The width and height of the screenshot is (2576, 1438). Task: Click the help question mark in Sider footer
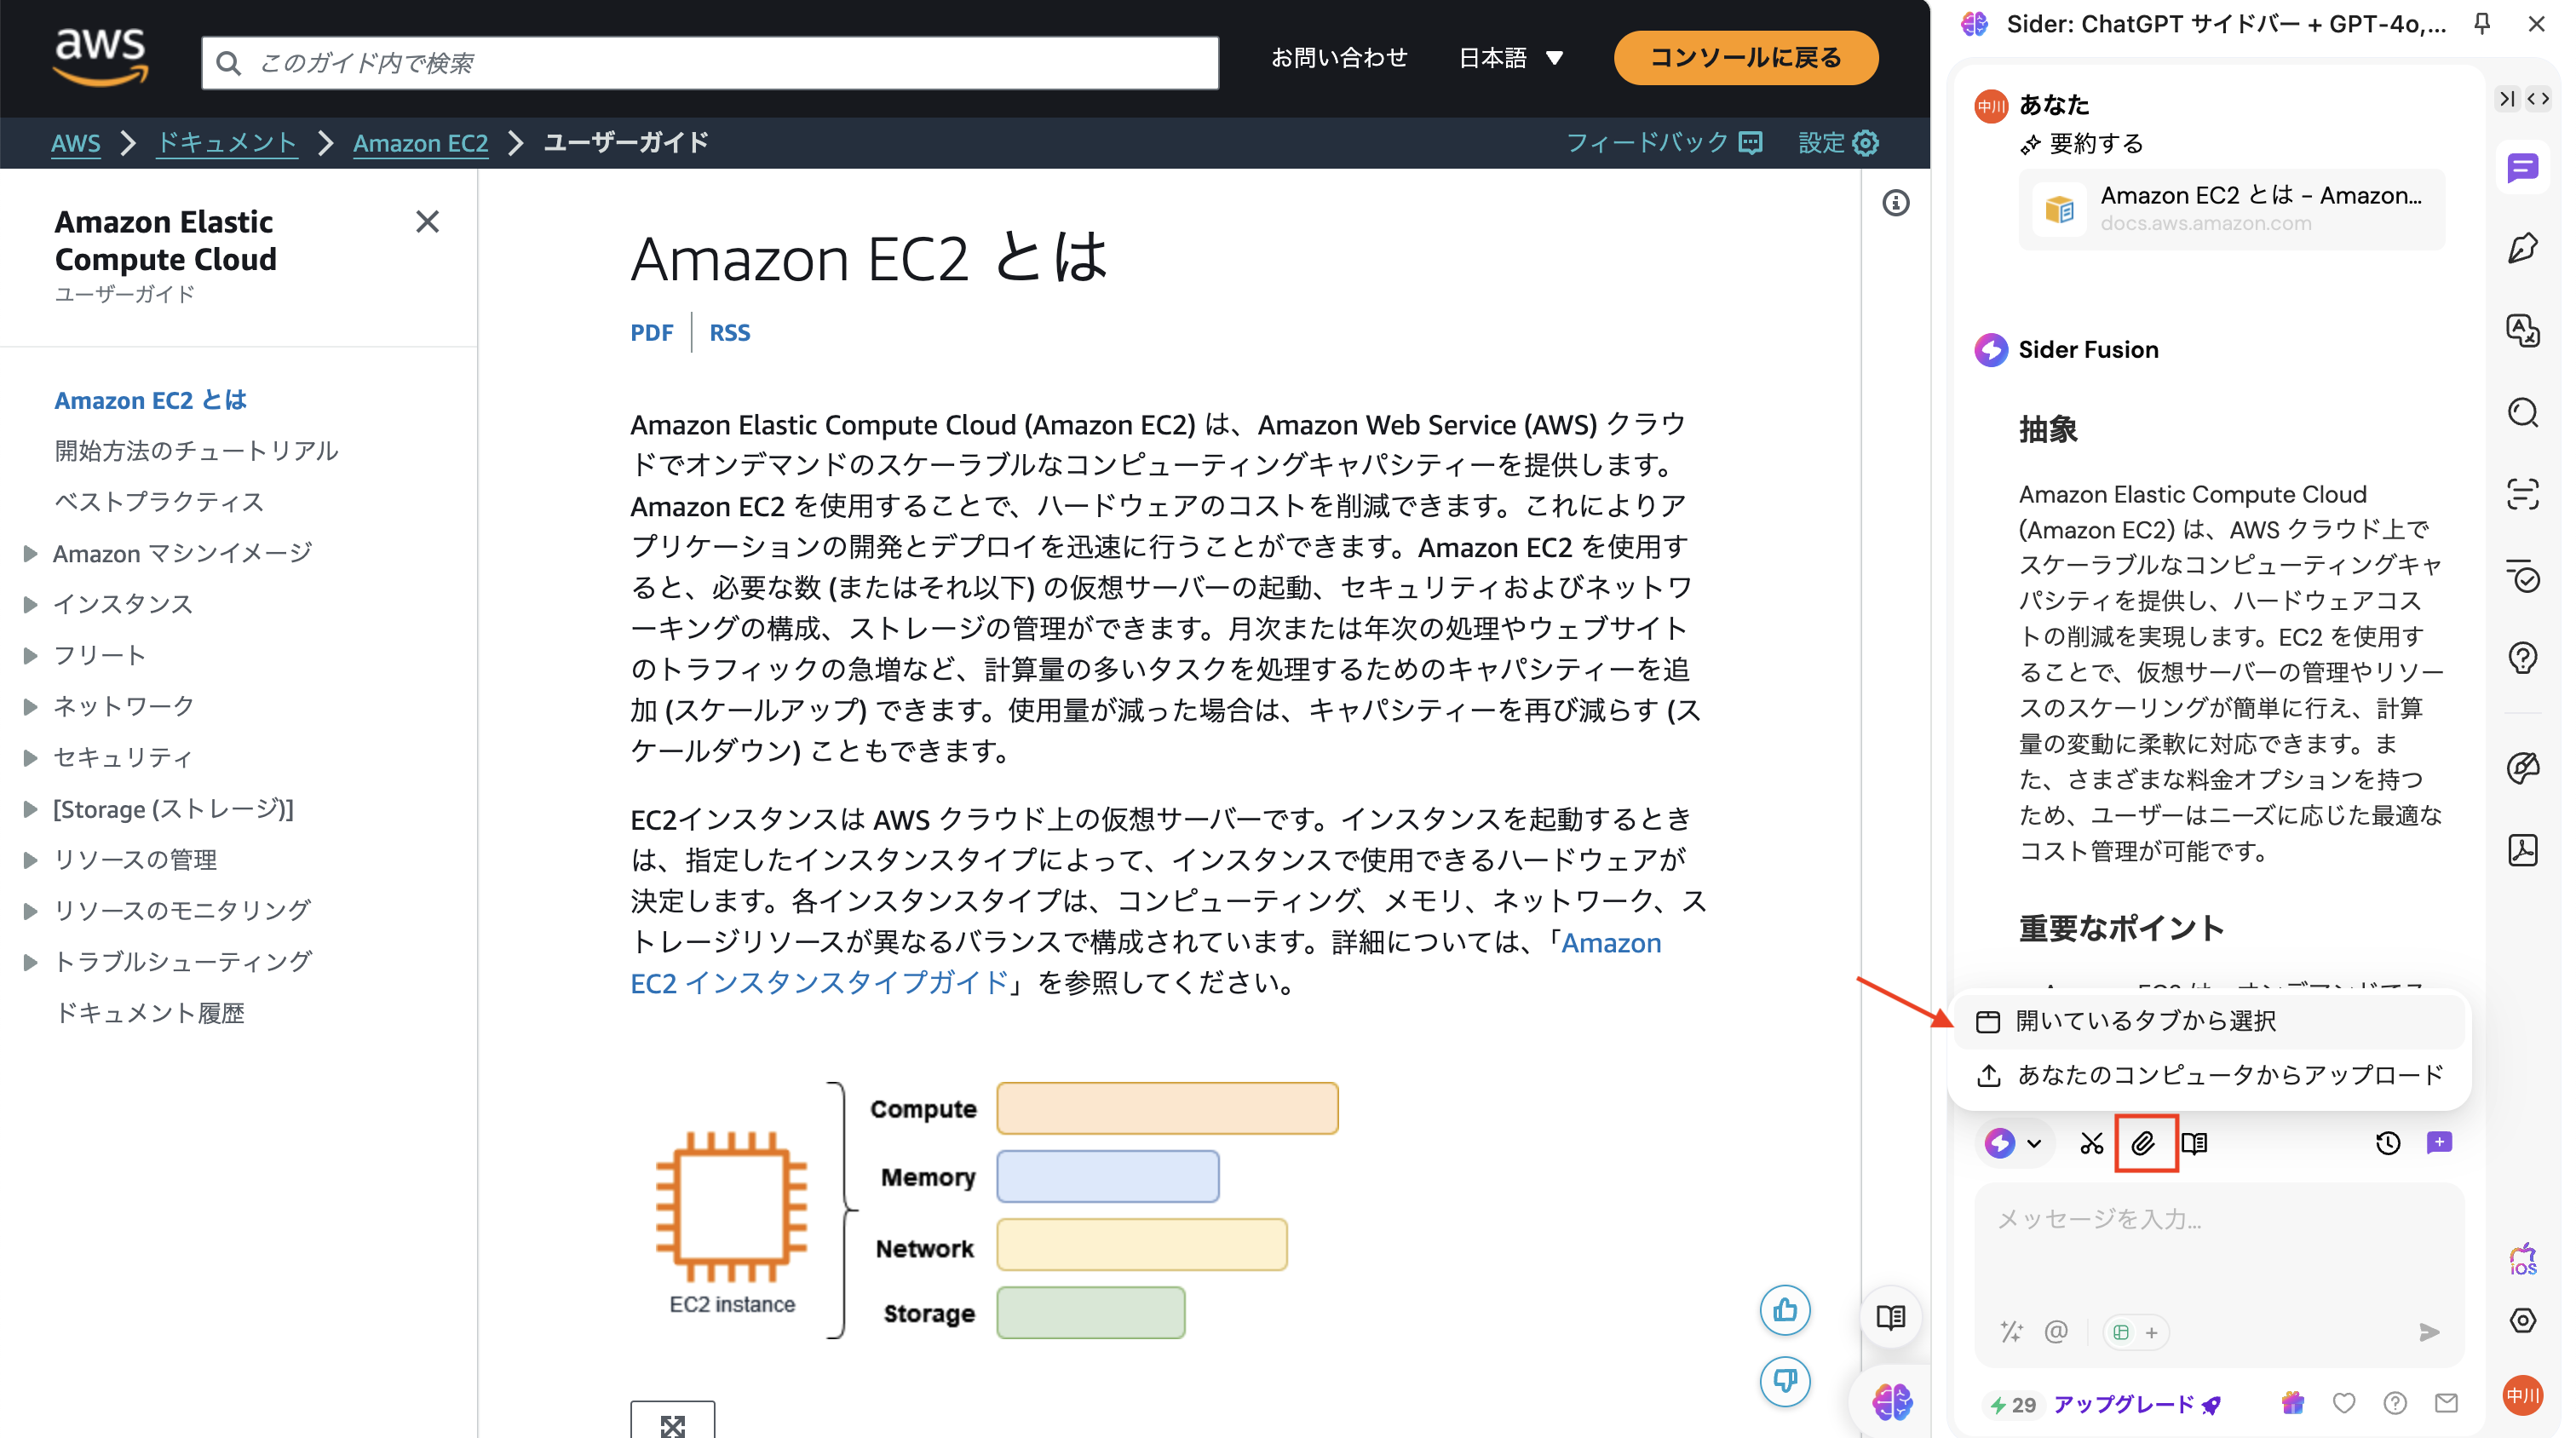click(x=2394, y=1403)
